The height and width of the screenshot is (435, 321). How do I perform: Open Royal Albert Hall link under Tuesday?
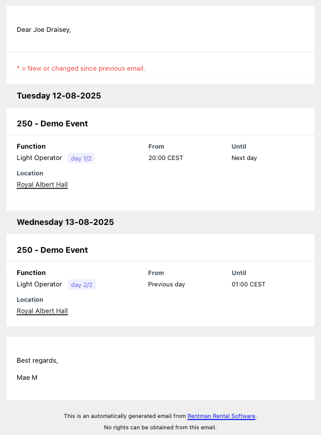(42, 184)
